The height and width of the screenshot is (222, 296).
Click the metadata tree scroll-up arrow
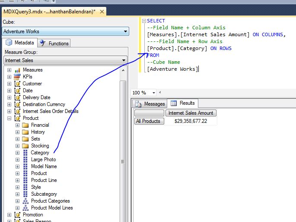tap(123, 70)
